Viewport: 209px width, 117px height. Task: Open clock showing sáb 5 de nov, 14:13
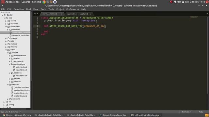pos(195,2)
